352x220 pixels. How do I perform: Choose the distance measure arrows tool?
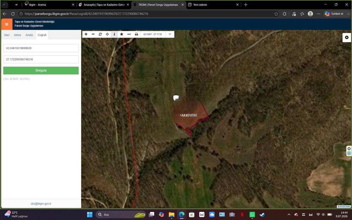129,34
